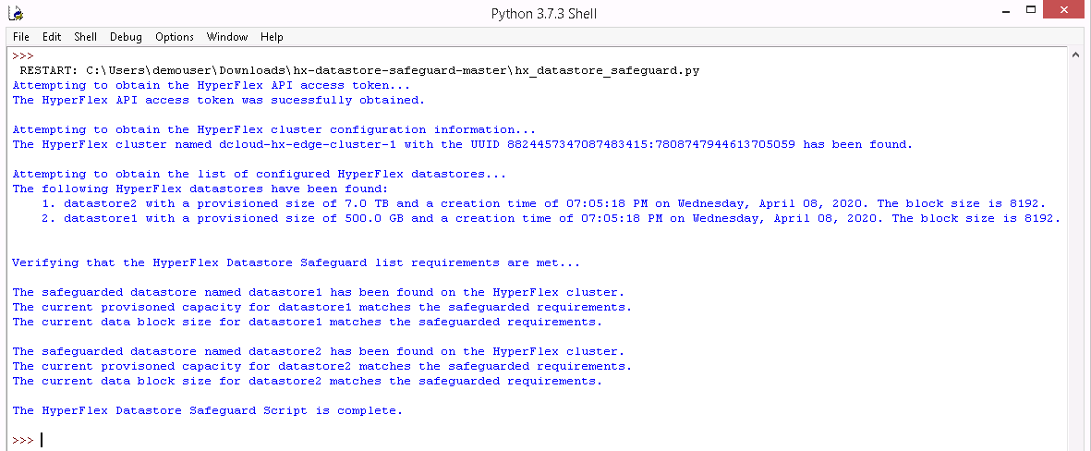Open the File menu

click(21, 37)
